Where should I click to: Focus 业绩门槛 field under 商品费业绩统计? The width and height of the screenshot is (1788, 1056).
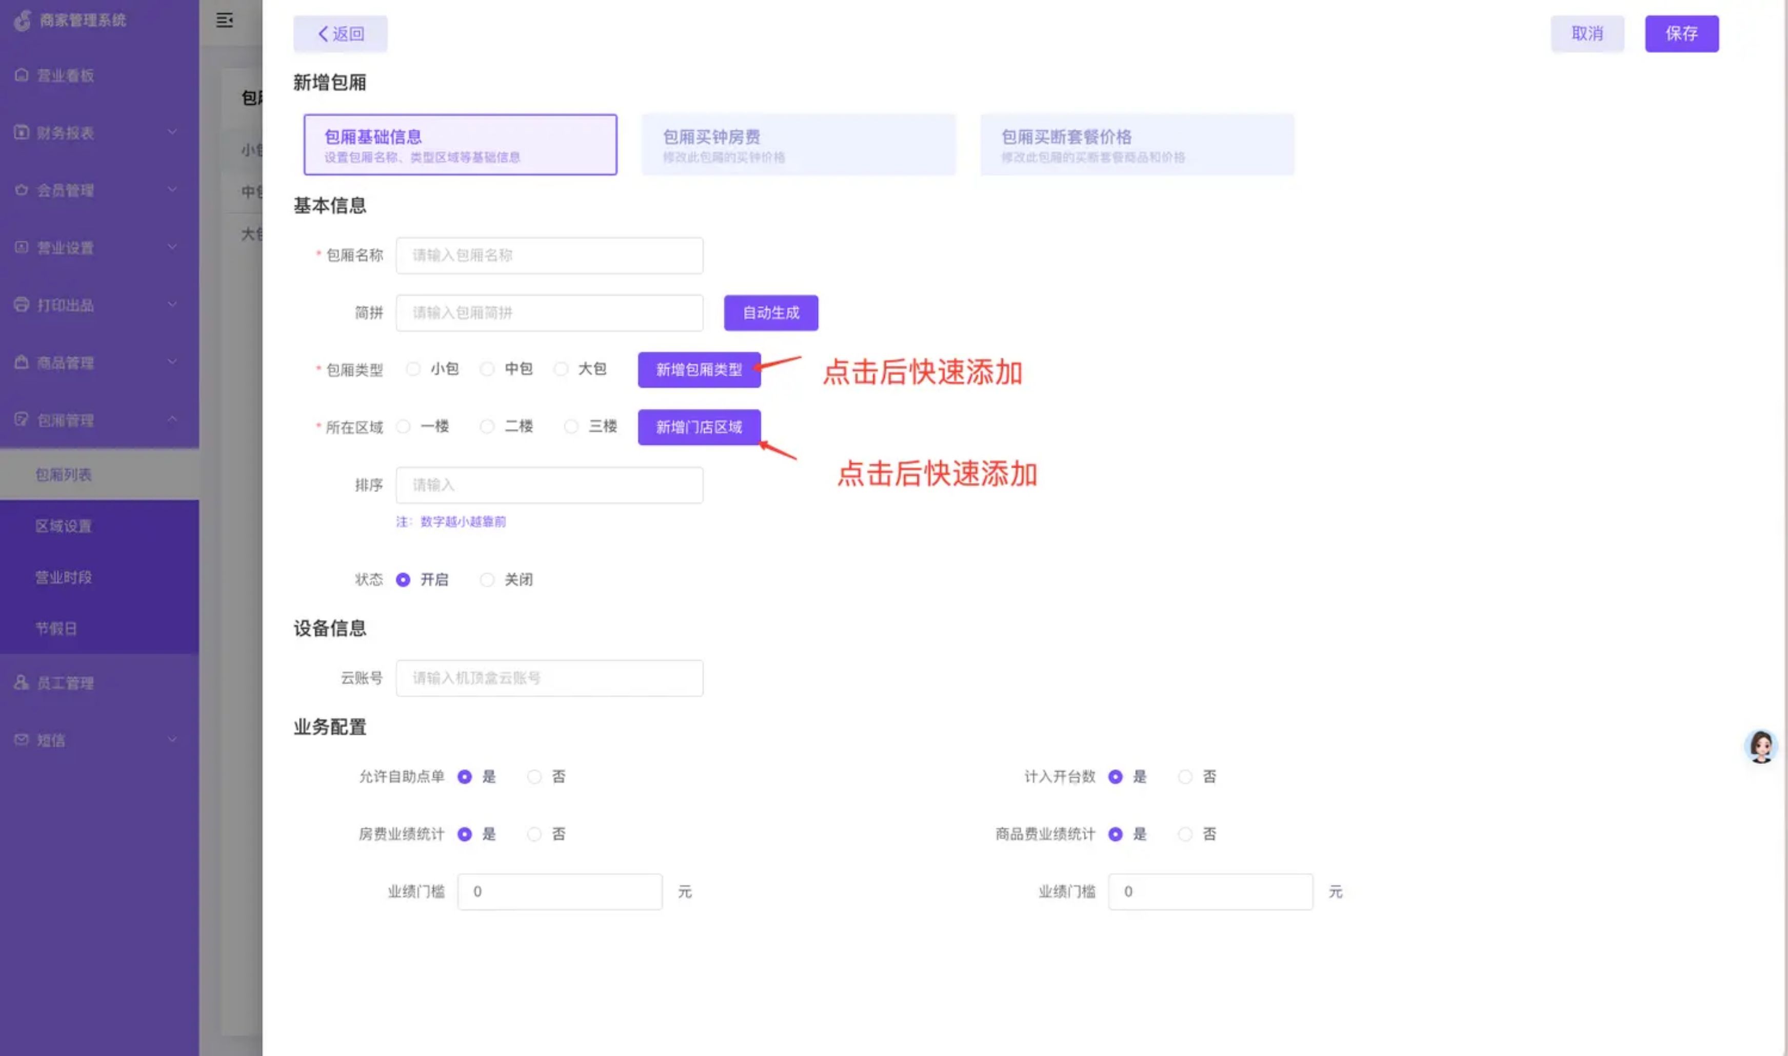tap(1210, 892)
